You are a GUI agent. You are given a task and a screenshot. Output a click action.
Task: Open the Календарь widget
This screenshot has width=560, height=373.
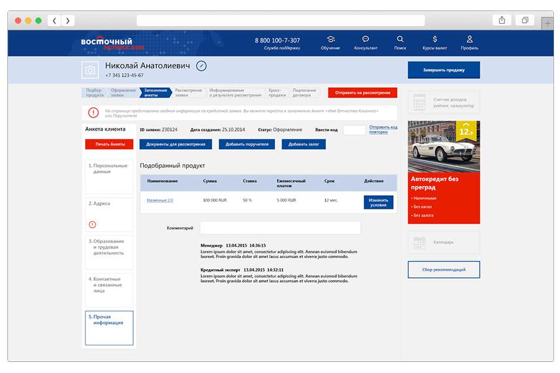pos(419,242)
